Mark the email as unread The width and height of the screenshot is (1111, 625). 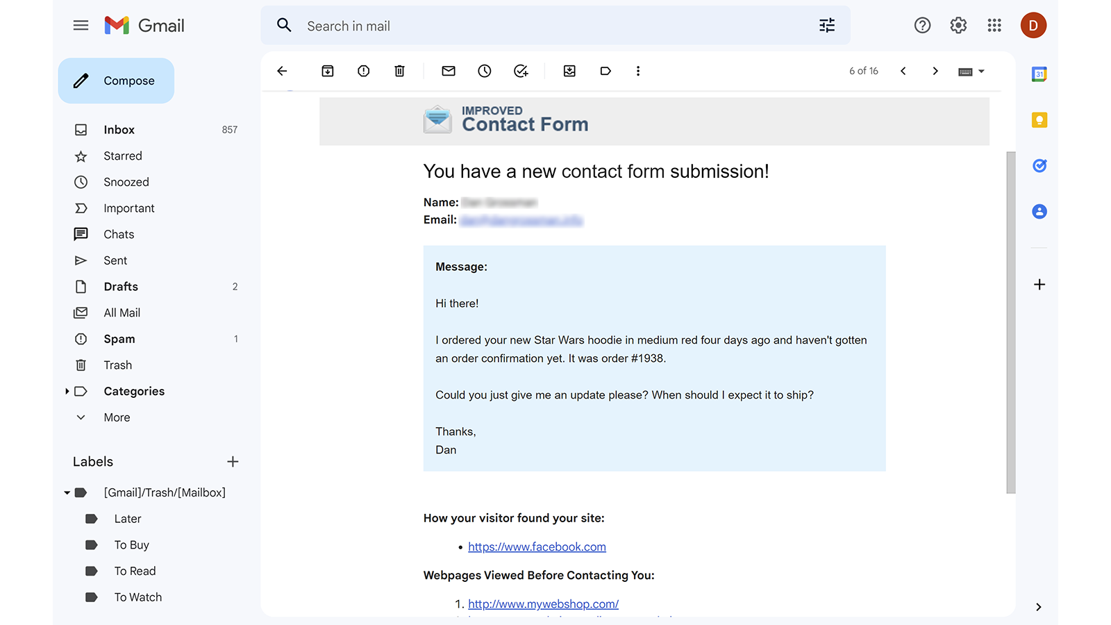click(x=448, y=71)
